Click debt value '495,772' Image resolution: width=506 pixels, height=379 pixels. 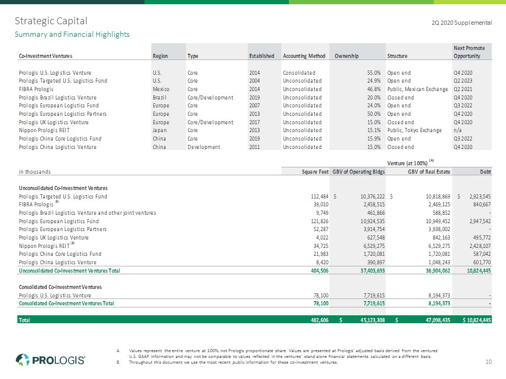(x=481, y=238)
